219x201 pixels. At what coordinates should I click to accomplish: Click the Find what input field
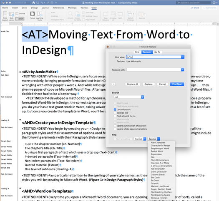point(154,57)
